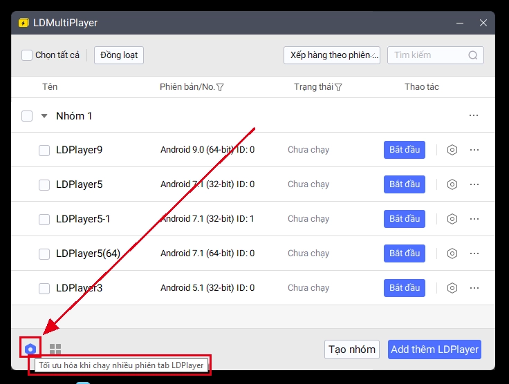The image size is (509, 384).
Task: Tick the Chọn tất cả checkbox
Action: [x=27, y=55]
